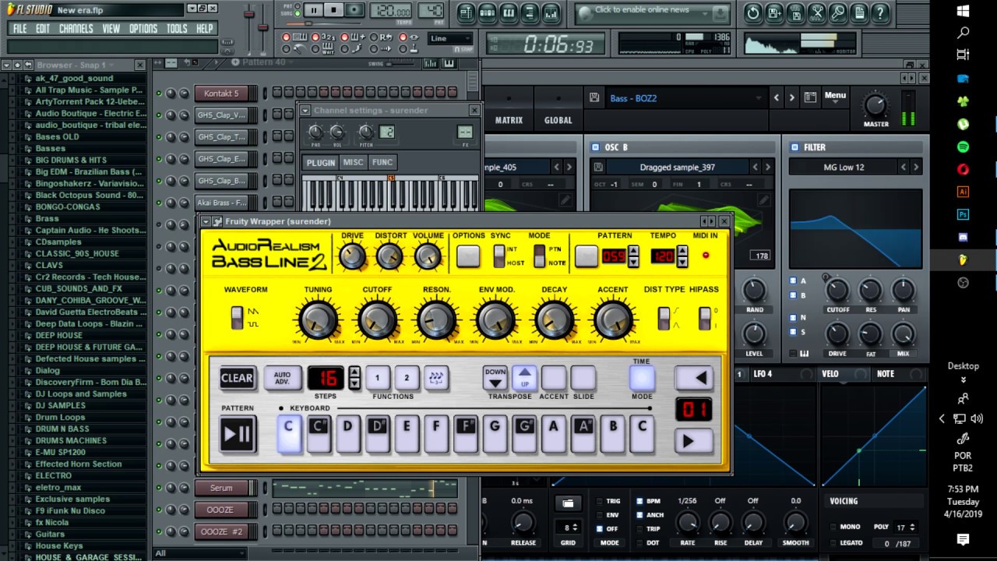Click the Render audio file icon
Viewport: 997px width, 561px height.
coord(795,12)
